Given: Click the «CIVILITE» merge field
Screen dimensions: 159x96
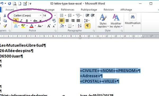Looking at the screenshot, I should 90,70.
